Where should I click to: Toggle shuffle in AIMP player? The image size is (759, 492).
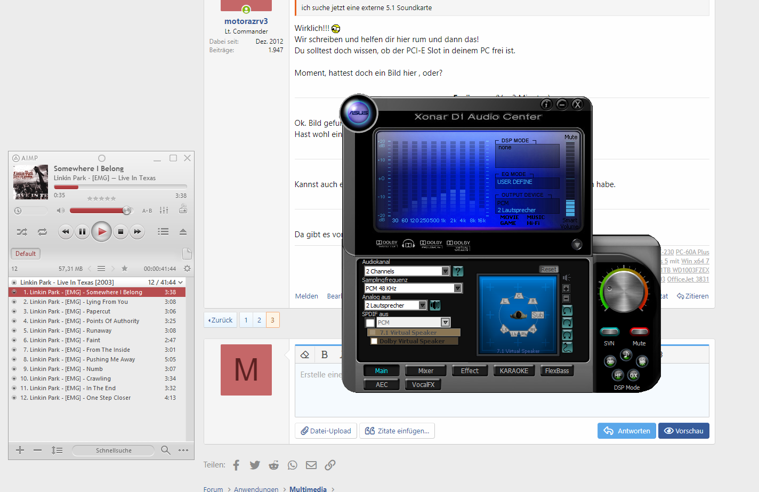(22, 232)
